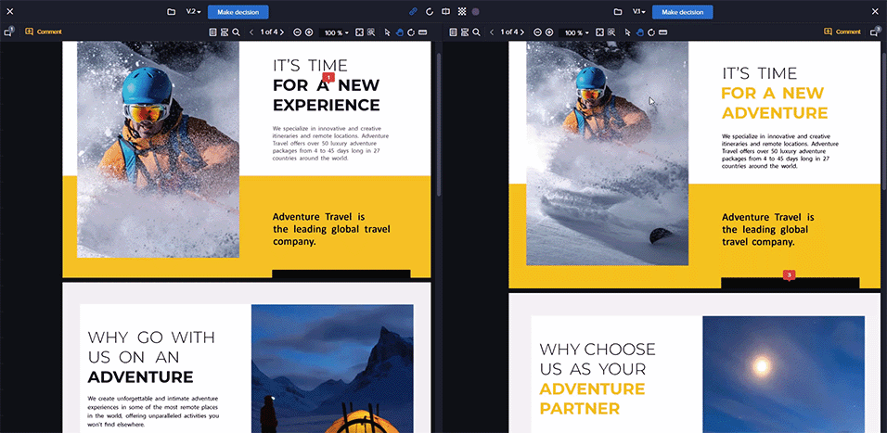Toggle the link/sync panes icon
887x433 pixels.
(413, 12)
